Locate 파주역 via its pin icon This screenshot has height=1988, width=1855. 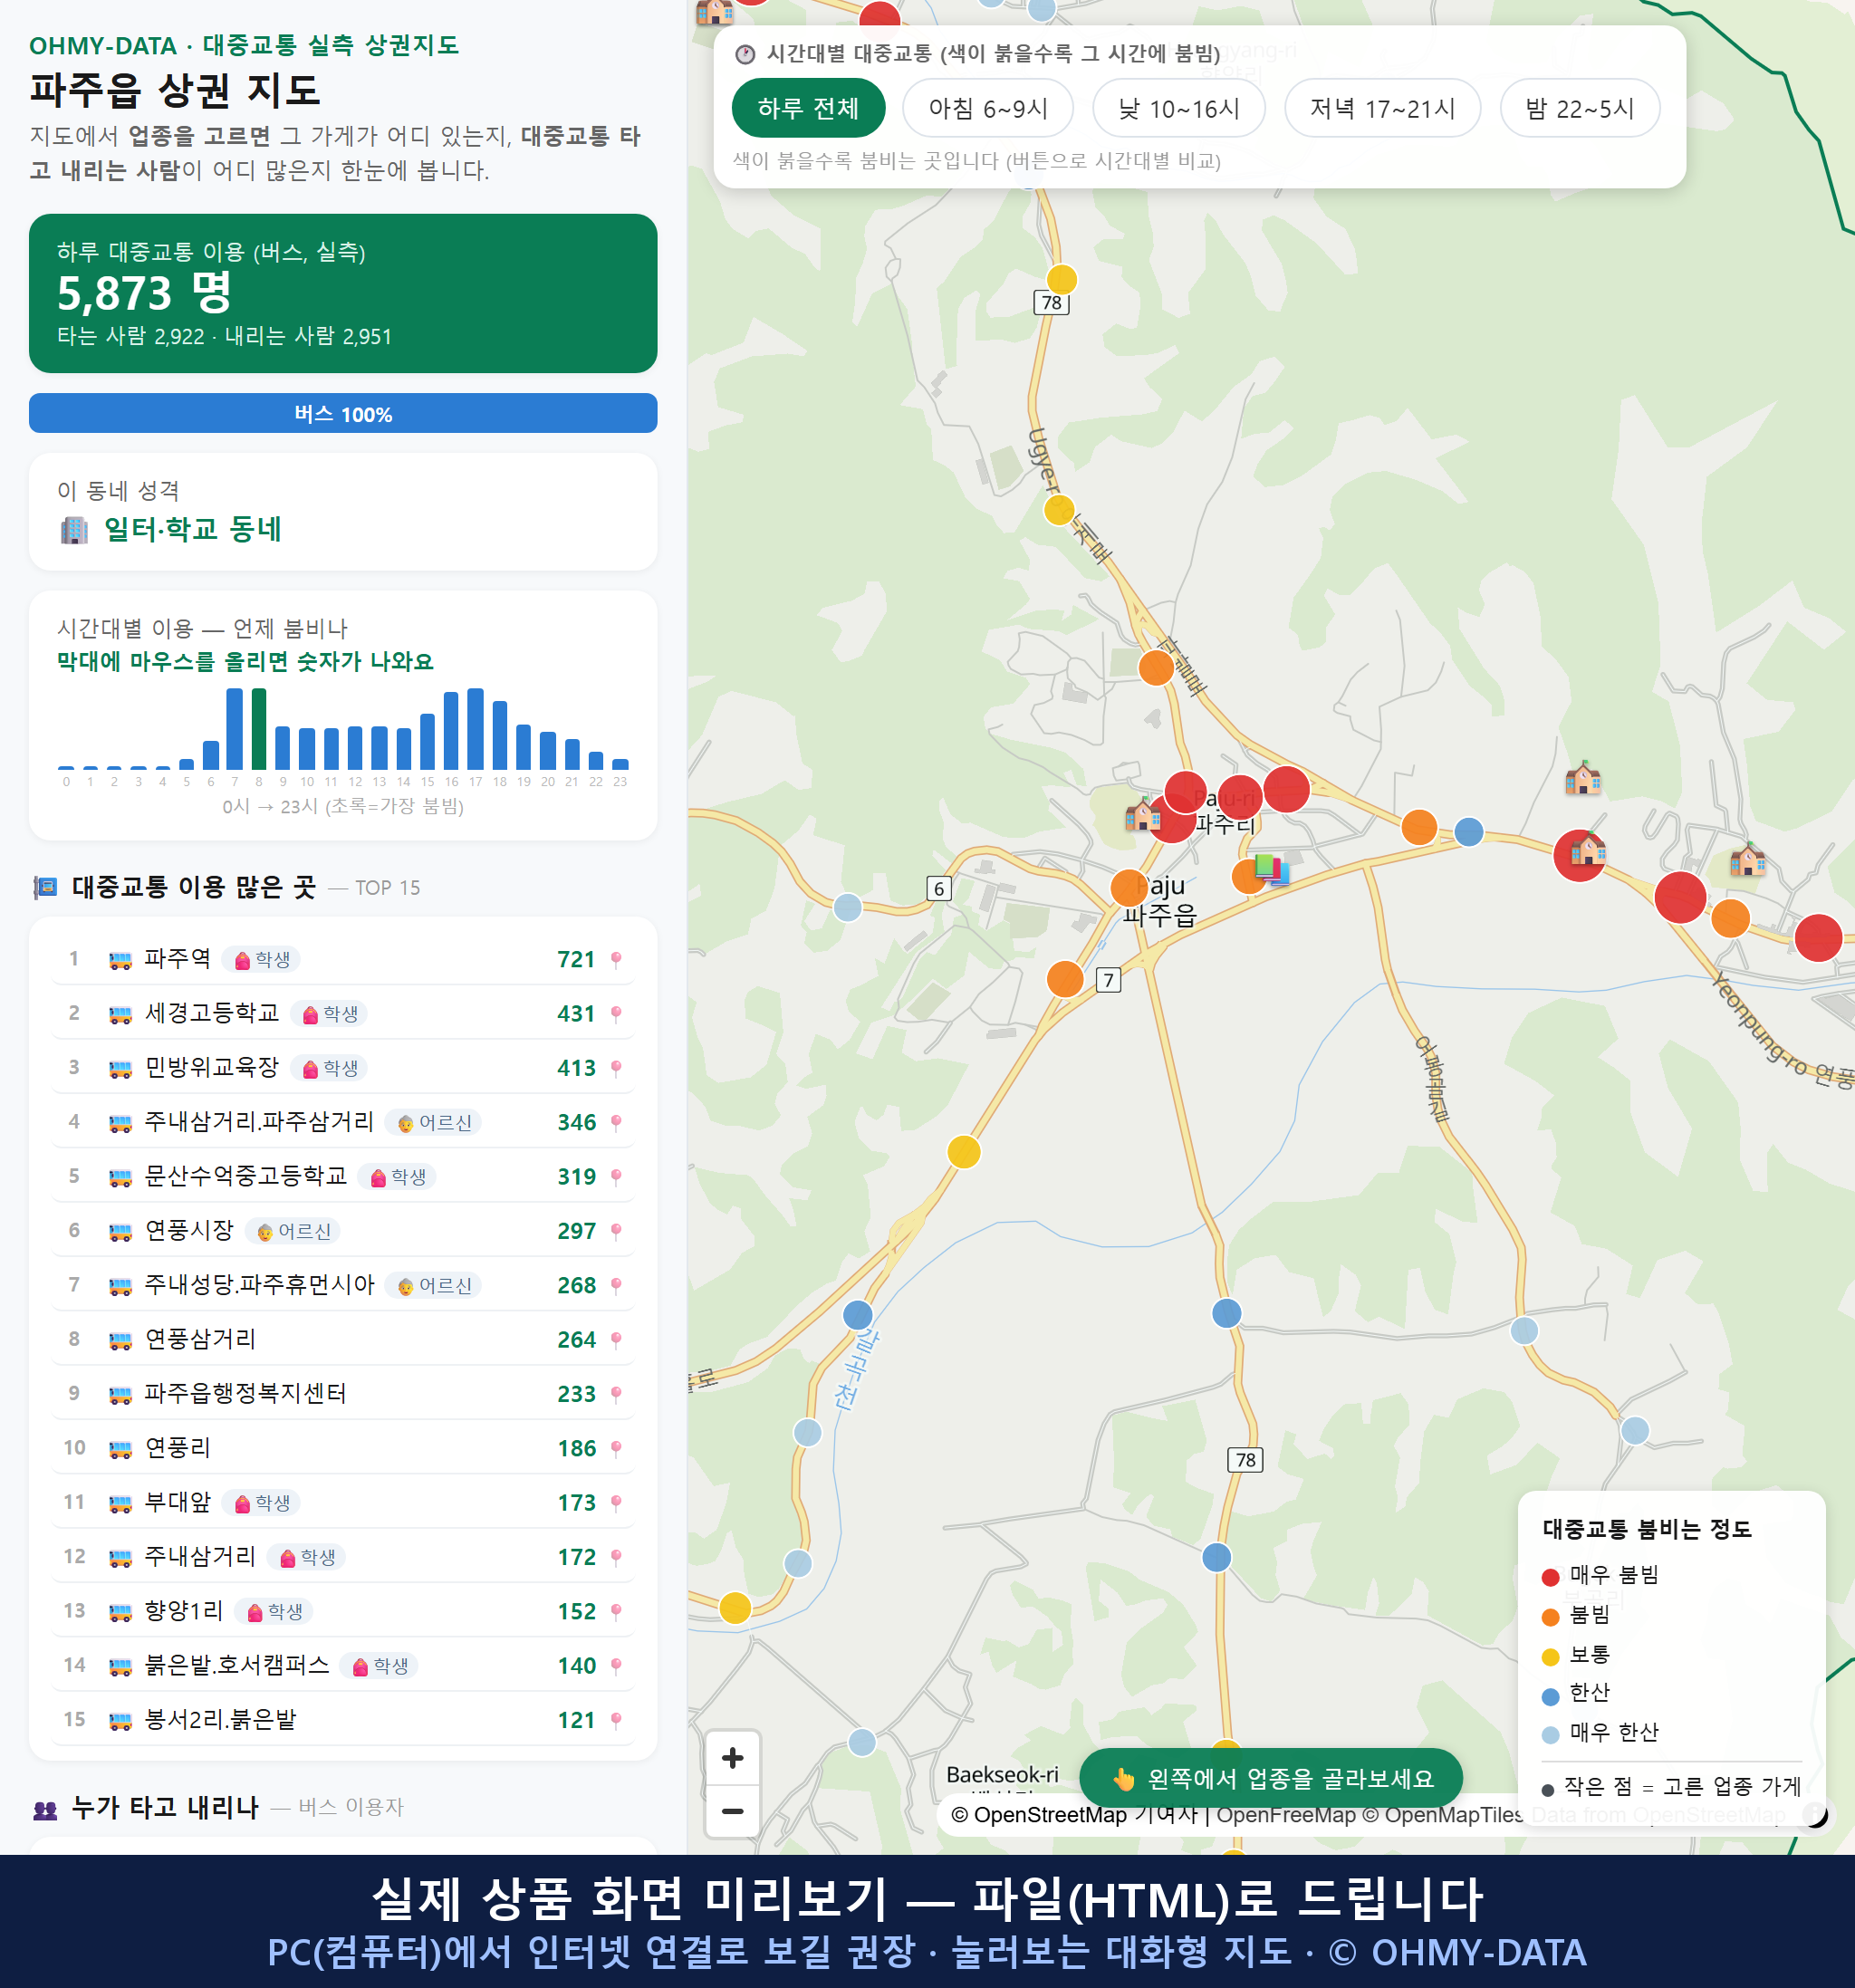click(616, 960)
